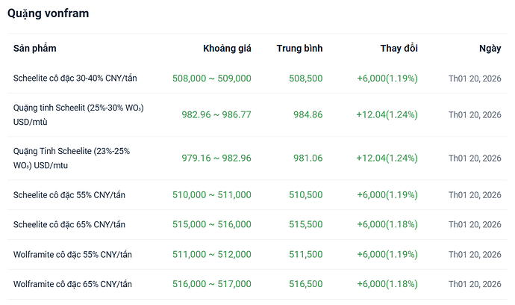Click the "Quặng vonfram" section heading
Image resolution: width=515 pixels, height=305 pixels.
tap(50, 13)
